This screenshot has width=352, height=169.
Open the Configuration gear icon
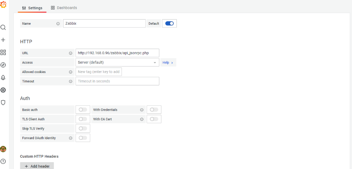[3, 90]
